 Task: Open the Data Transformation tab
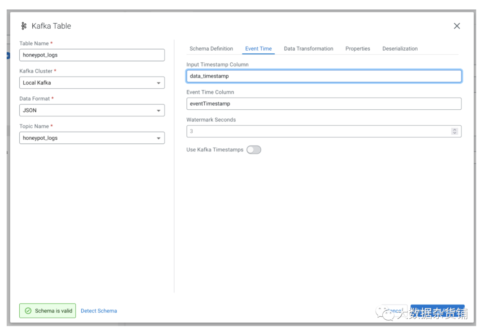[x=308, y=48]
